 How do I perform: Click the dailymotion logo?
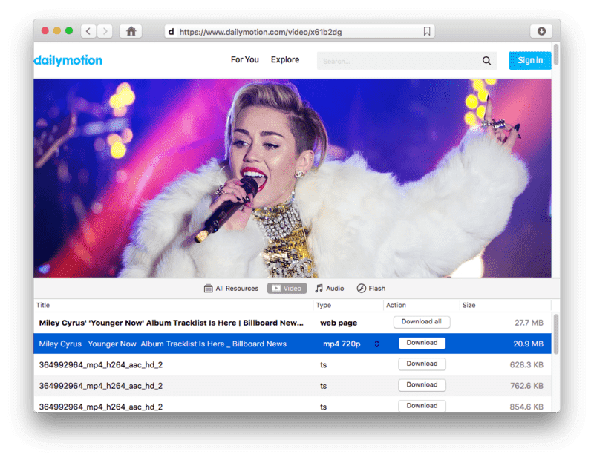[x=68, y=60]
